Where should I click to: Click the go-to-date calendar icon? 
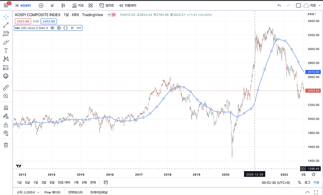click(106, 182)
